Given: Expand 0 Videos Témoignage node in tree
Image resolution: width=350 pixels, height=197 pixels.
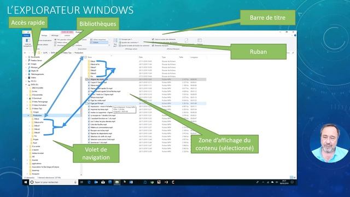Looking at the screenshot, I should pos(27,102).
